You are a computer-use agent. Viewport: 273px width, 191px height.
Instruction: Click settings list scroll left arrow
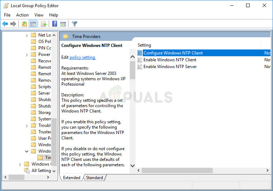point(138,171)
